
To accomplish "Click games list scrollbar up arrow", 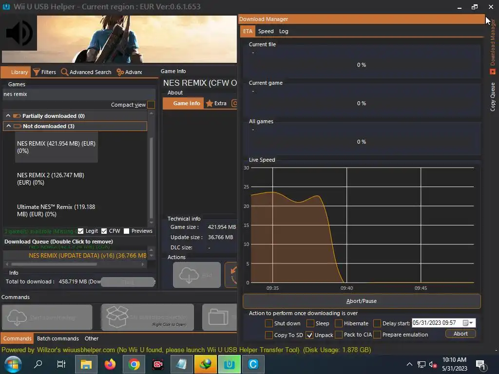I will [x=152, y=113].
